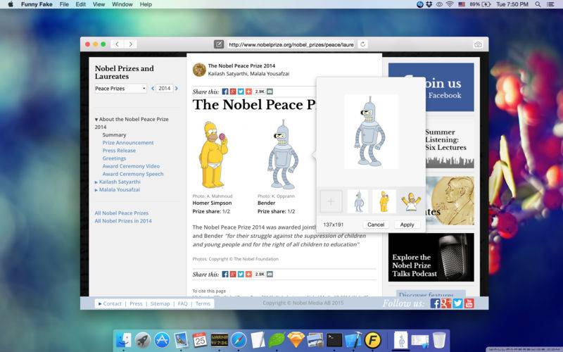Open All Nobel Prizes in 2014 link

[x=122, y=221]
